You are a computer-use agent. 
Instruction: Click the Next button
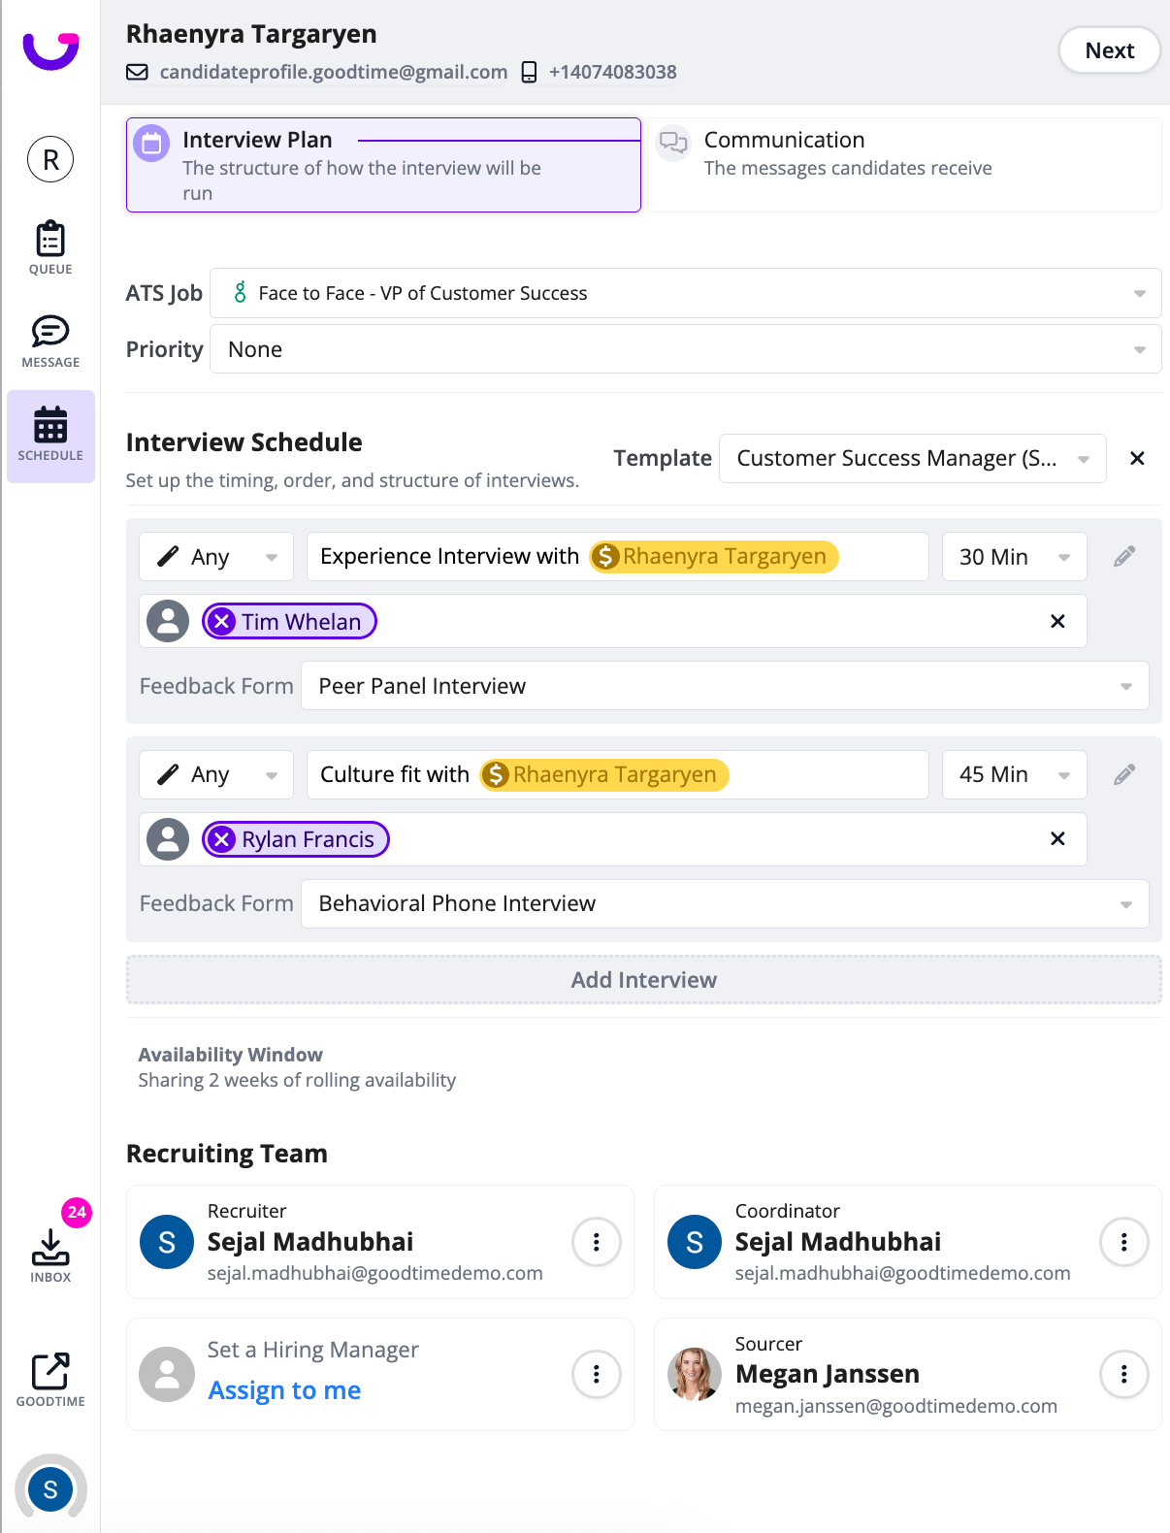(1109, 50)
